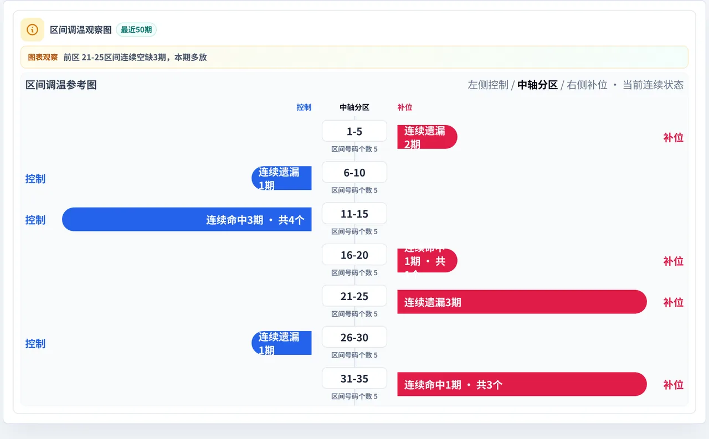The image size is (709, 439).
Task: Click the 右侧补位 legend text
Action: 587,85
